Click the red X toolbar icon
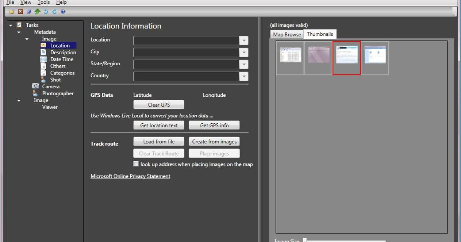This screenshot has height=242, width=461. (20, 11)
